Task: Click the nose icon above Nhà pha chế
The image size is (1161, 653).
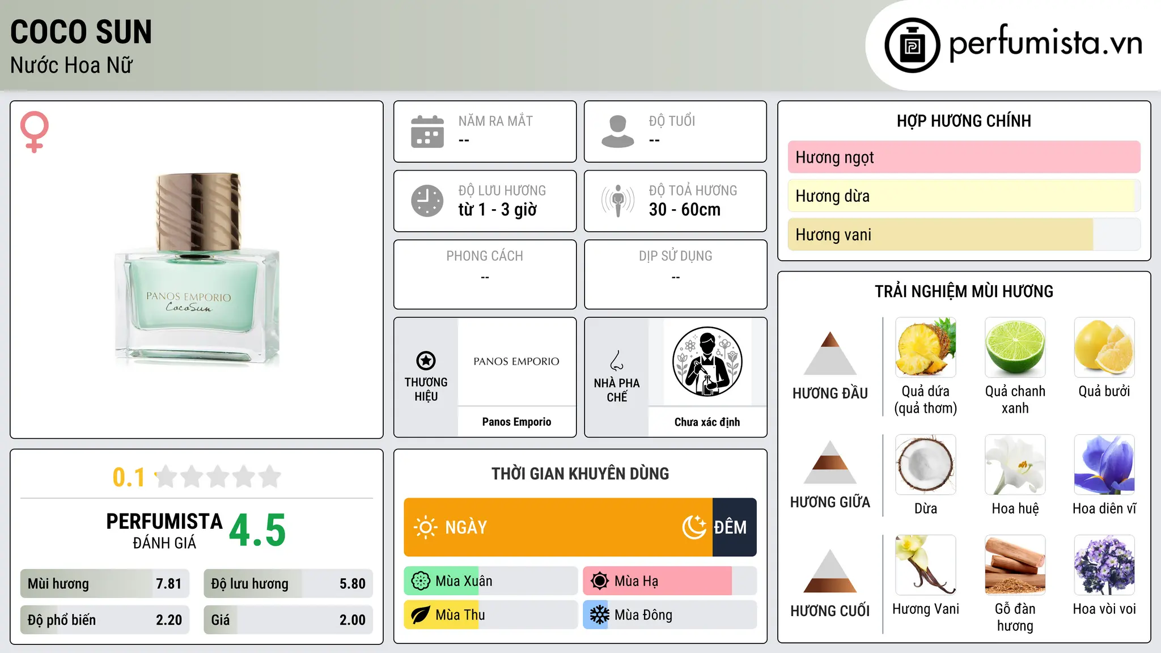Action: 617,361
